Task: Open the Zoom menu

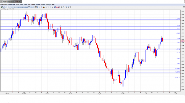Action: 43,5
